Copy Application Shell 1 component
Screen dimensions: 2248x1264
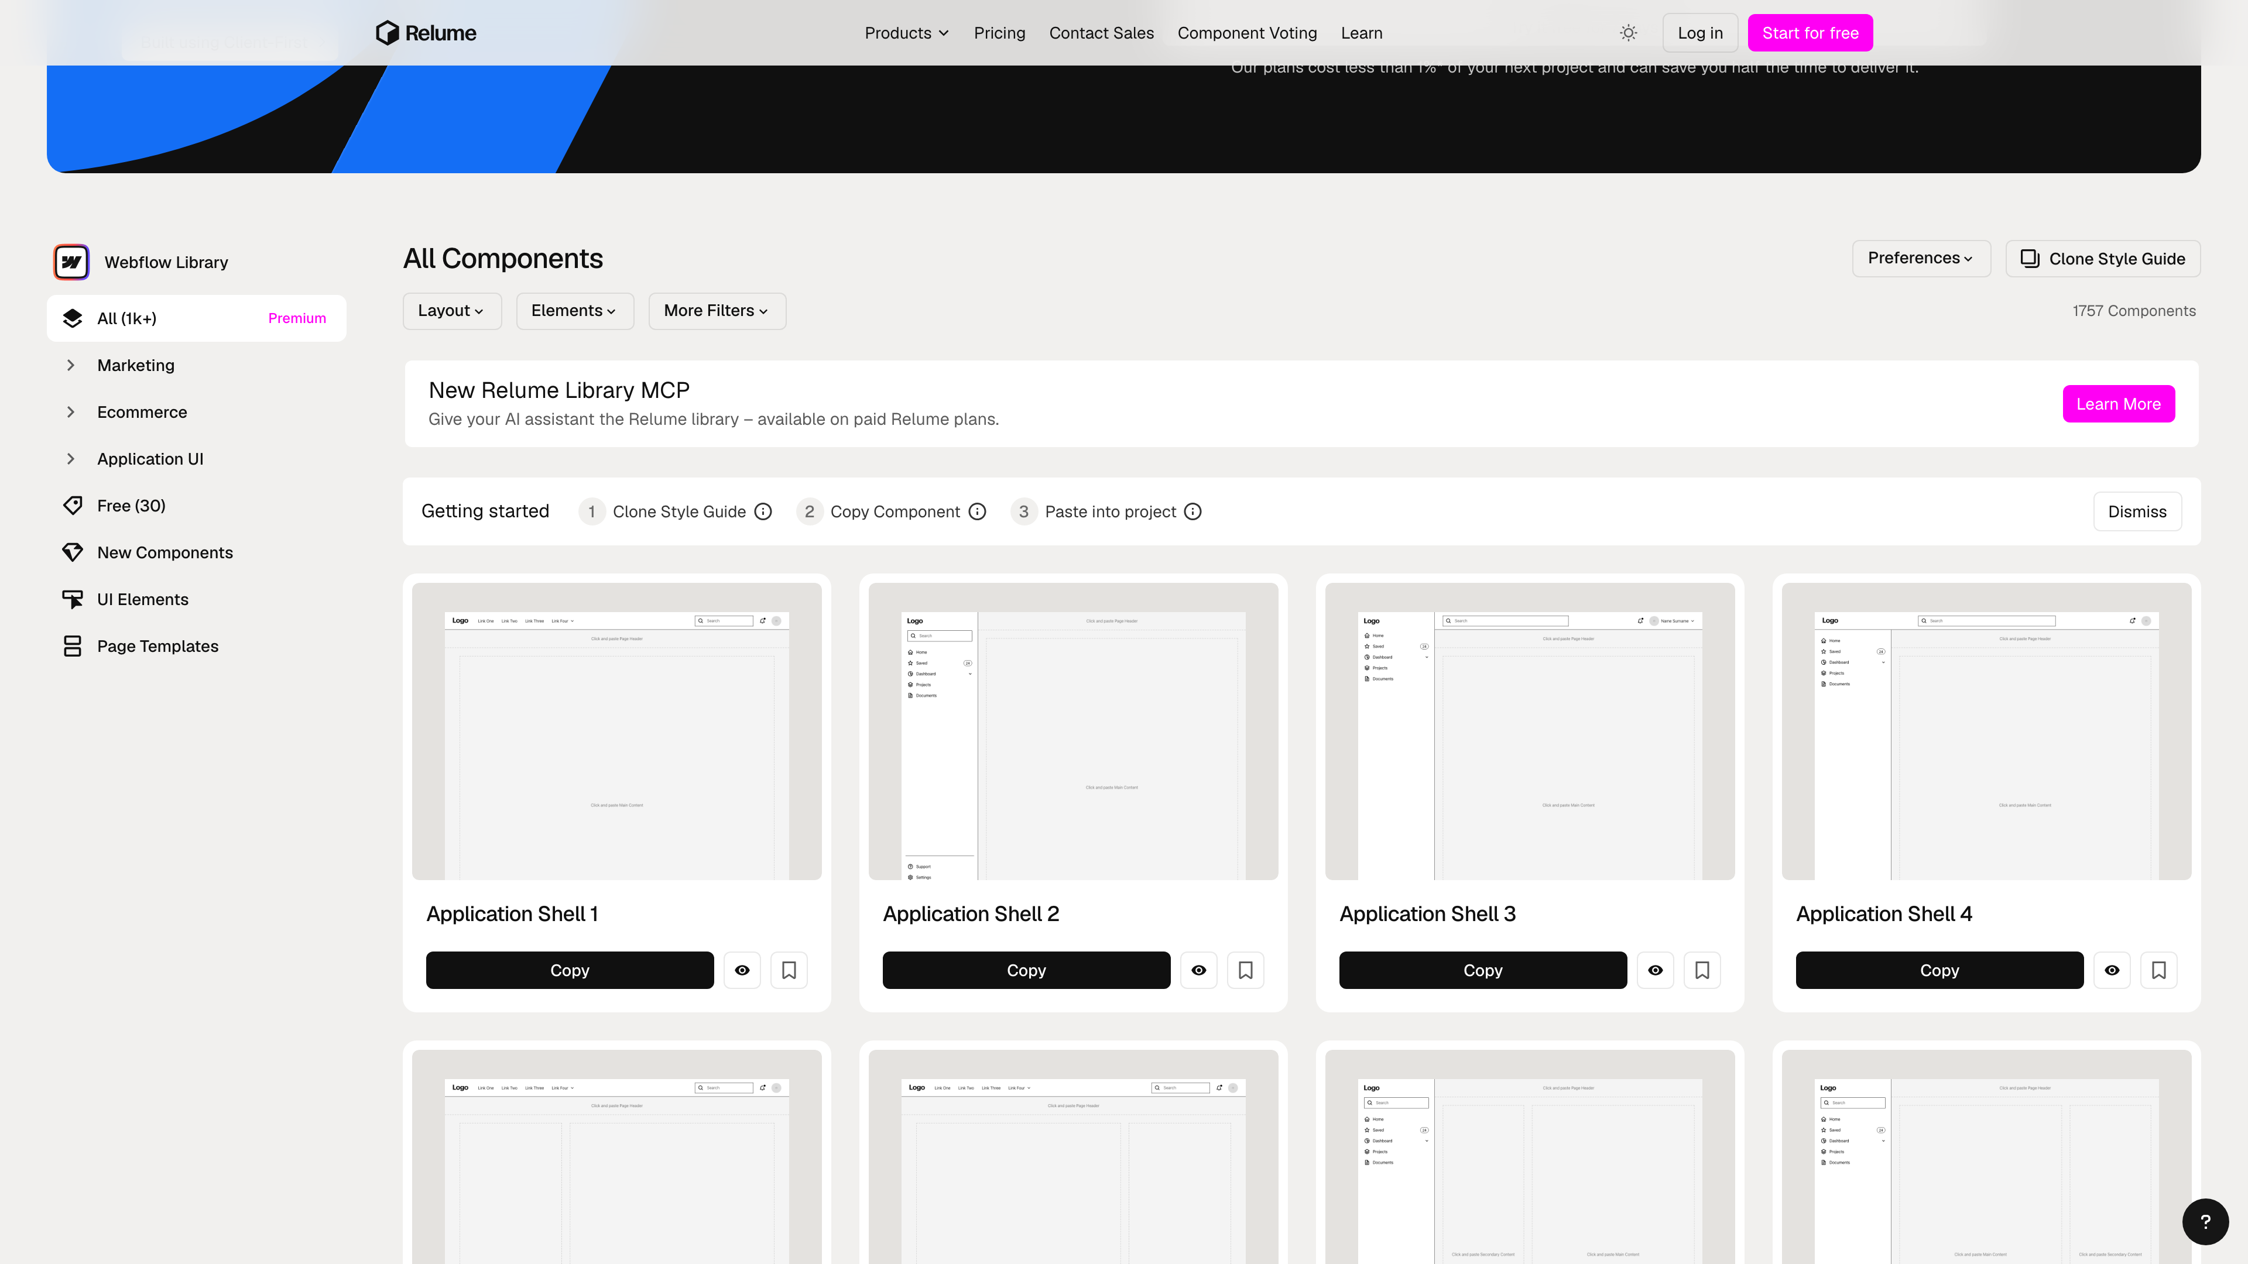[570, 970]
